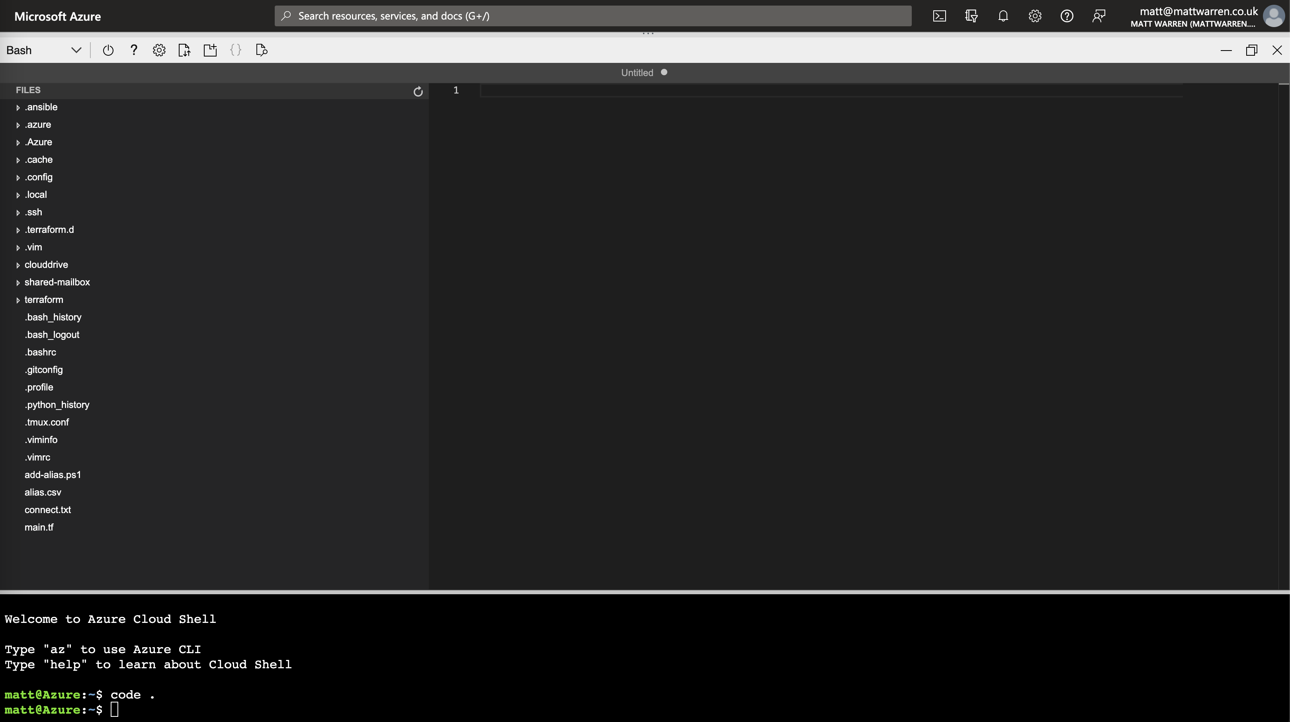
Task: Click into editor line 1
Action: pos(831,90)
